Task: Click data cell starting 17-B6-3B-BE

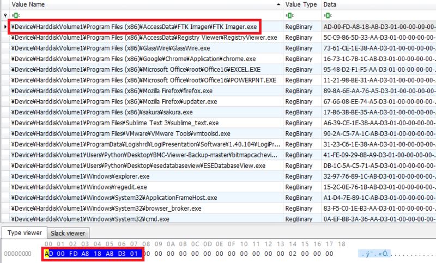Action: tap(379, 112)
